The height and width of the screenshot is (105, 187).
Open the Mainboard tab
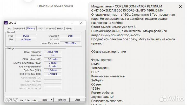[19, 29]
